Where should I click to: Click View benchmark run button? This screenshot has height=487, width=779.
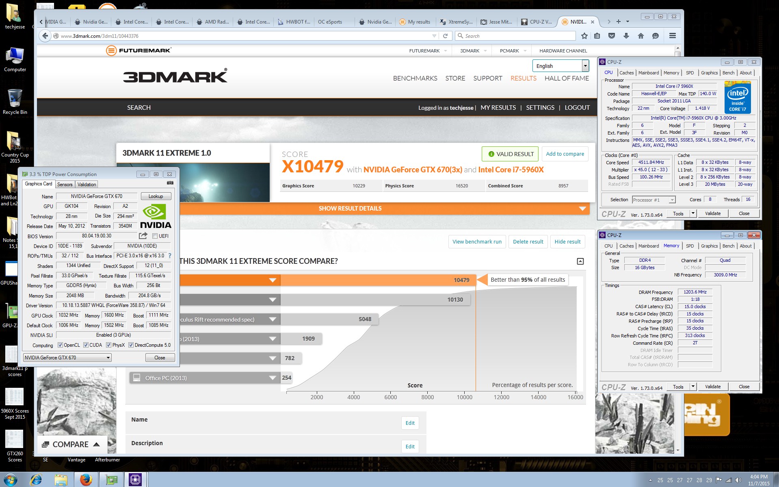click(477, 241)
